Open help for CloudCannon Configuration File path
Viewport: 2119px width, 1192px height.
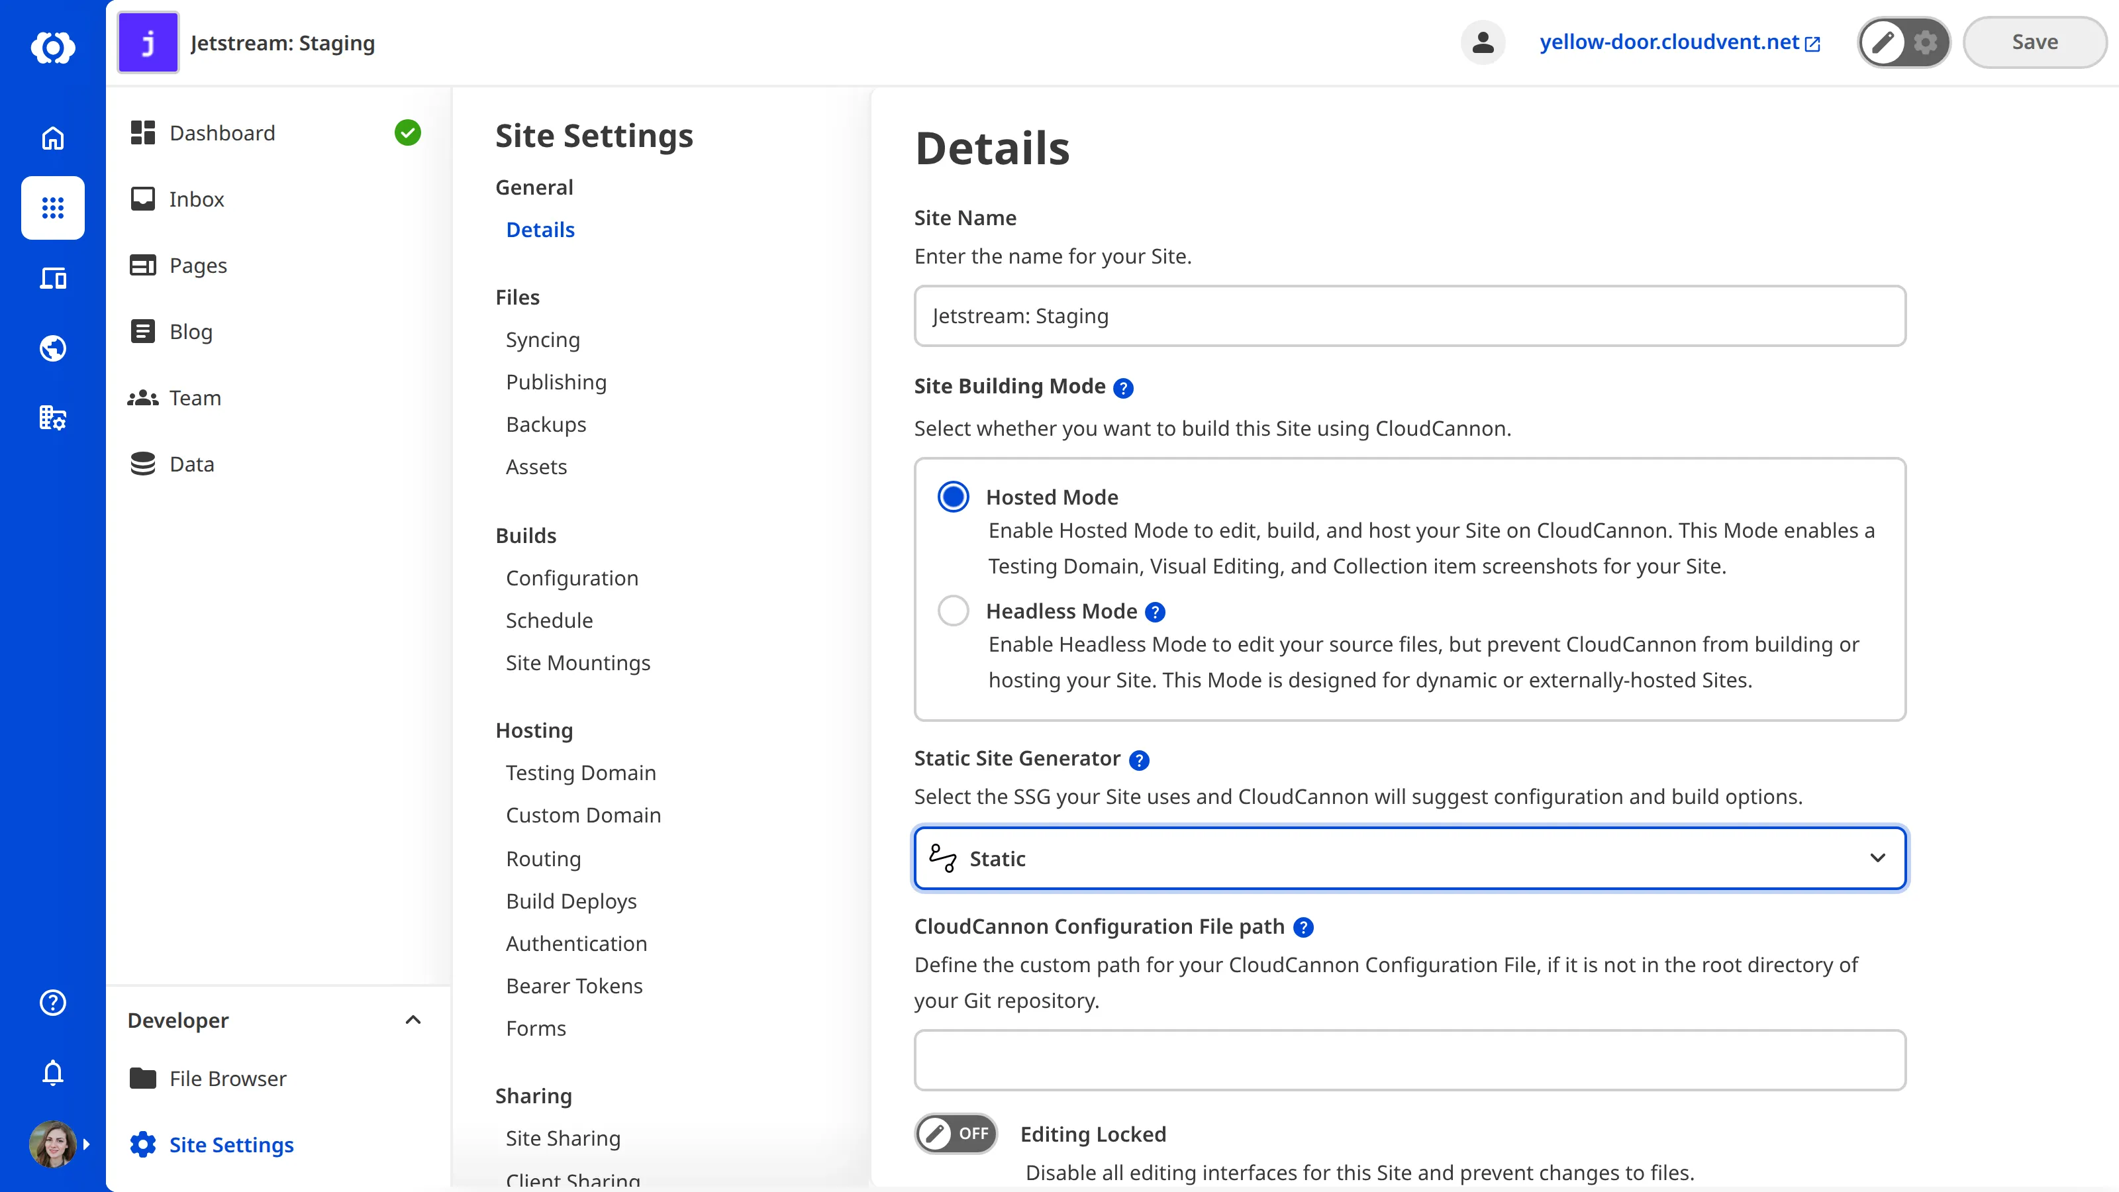point(1303,928)
